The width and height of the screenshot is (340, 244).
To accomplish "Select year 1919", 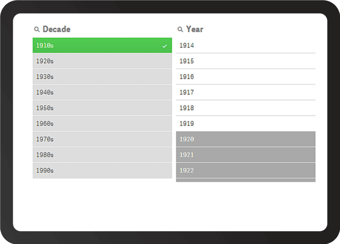I will pyautogui.click(x=246, y=123).
